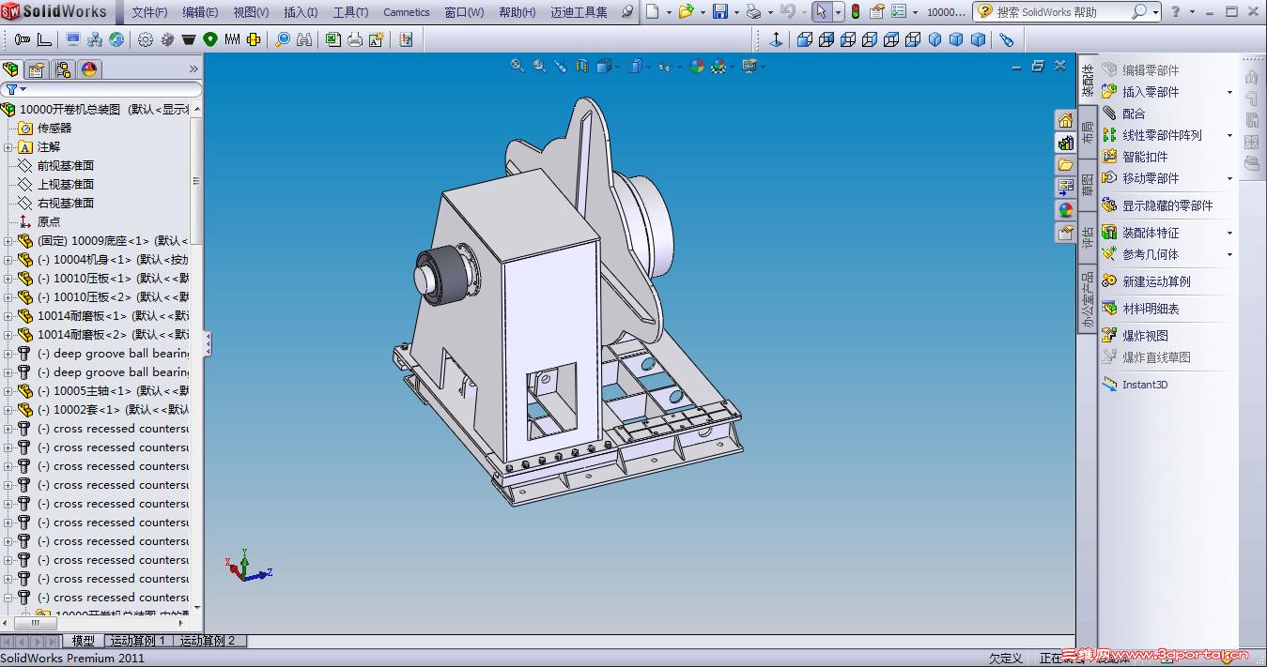This screenshot has width=1267, height=667.
Task: Switch to the 运动算例 1 tab
Action: 137,641
